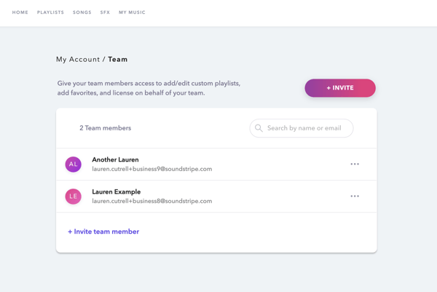The height and width of the screenshot is (292, 437).
Task: Open the options menu for Another Lauren
Action: 355,165
